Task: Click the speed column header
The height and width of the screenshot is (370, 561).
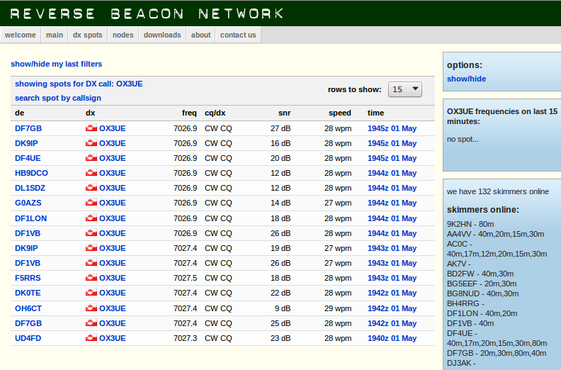Action: 340,113
